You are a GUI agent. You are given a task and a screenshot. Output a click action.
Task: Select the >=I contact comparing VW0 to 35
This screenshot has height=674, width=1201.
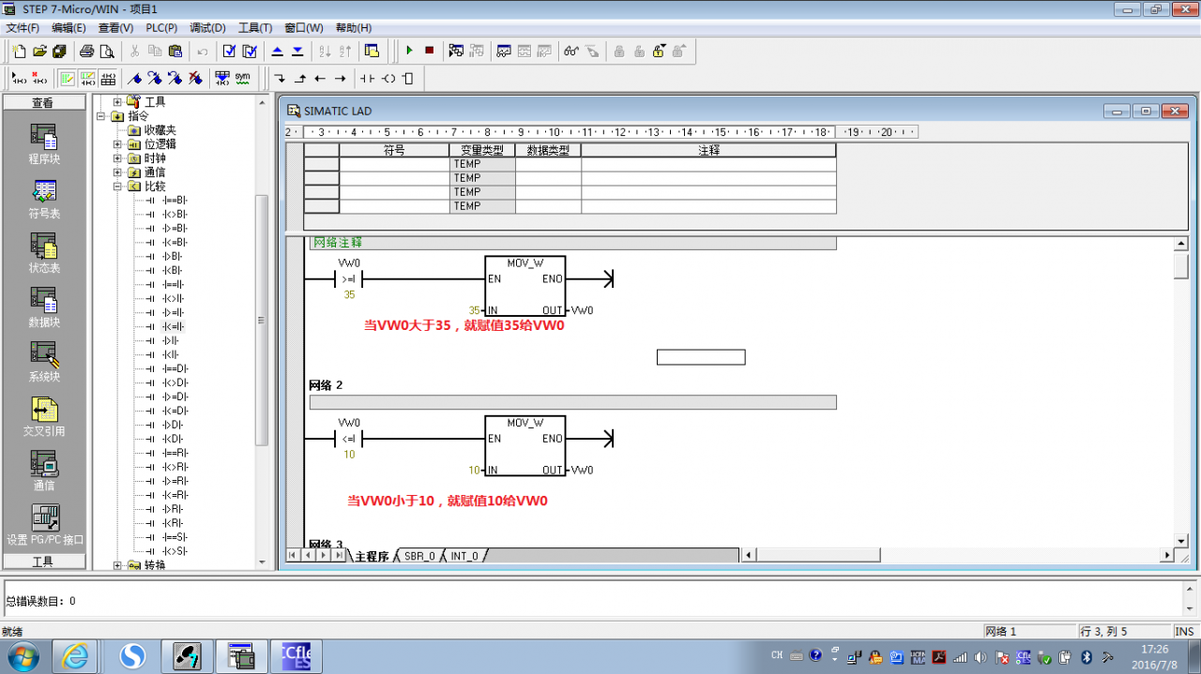(349, 279)
